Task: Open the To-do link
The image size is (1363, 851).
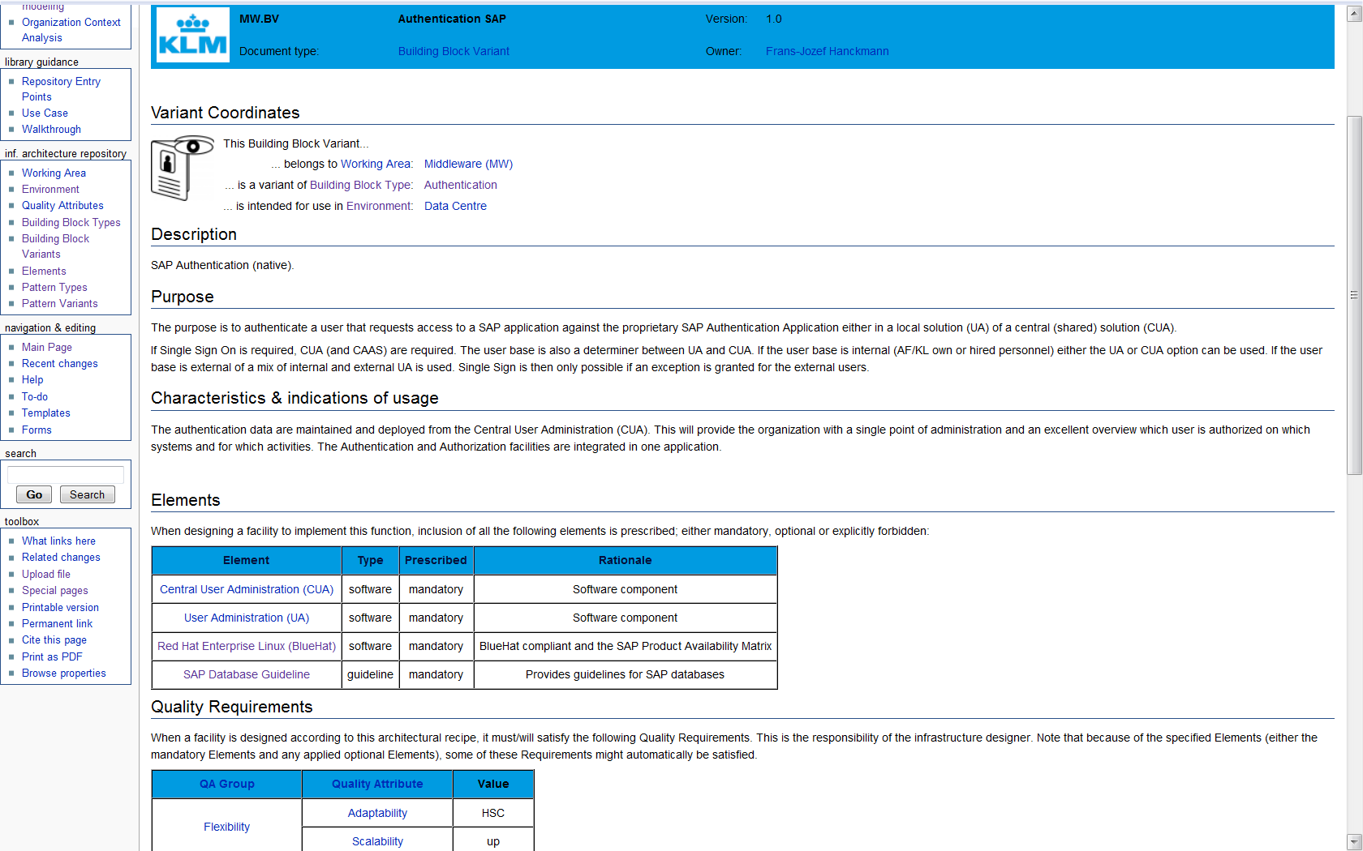Action: 35,397
